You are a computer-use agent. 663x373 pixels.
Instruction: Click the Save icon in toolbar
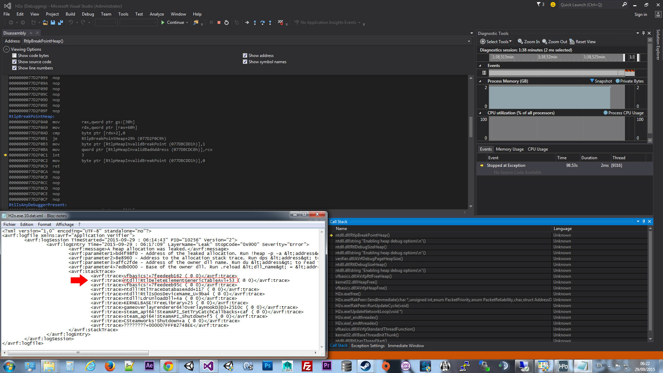point(53,22)
